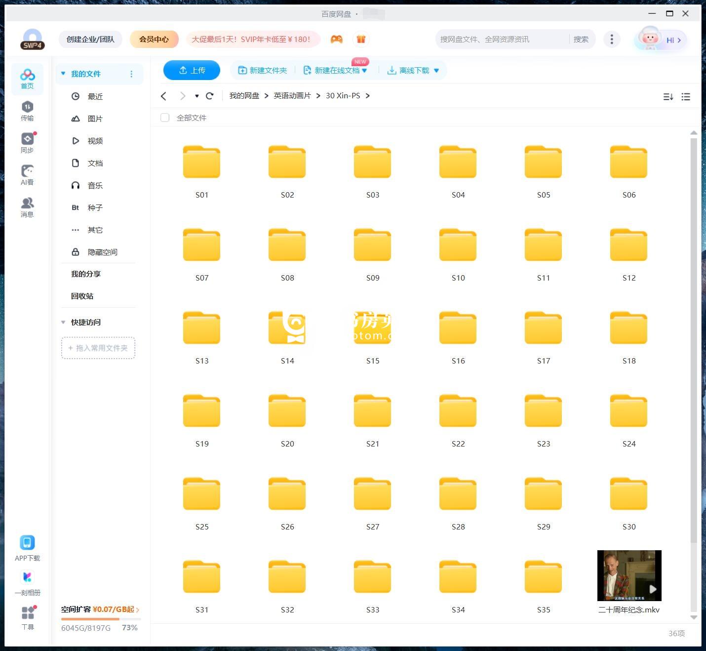Expand the 新建在线文档 dropdown arrow
706x651 pixels.
click(x=365, y=70)
